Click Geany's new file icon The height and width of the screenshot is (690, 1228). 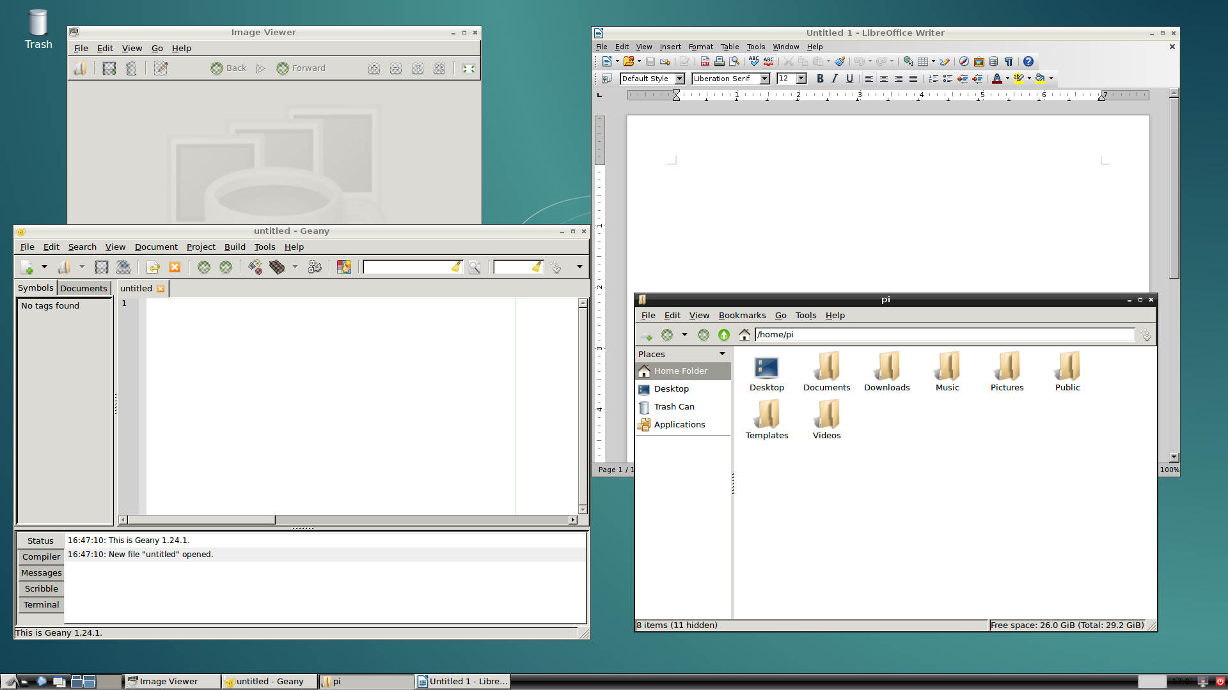[27, 267]
